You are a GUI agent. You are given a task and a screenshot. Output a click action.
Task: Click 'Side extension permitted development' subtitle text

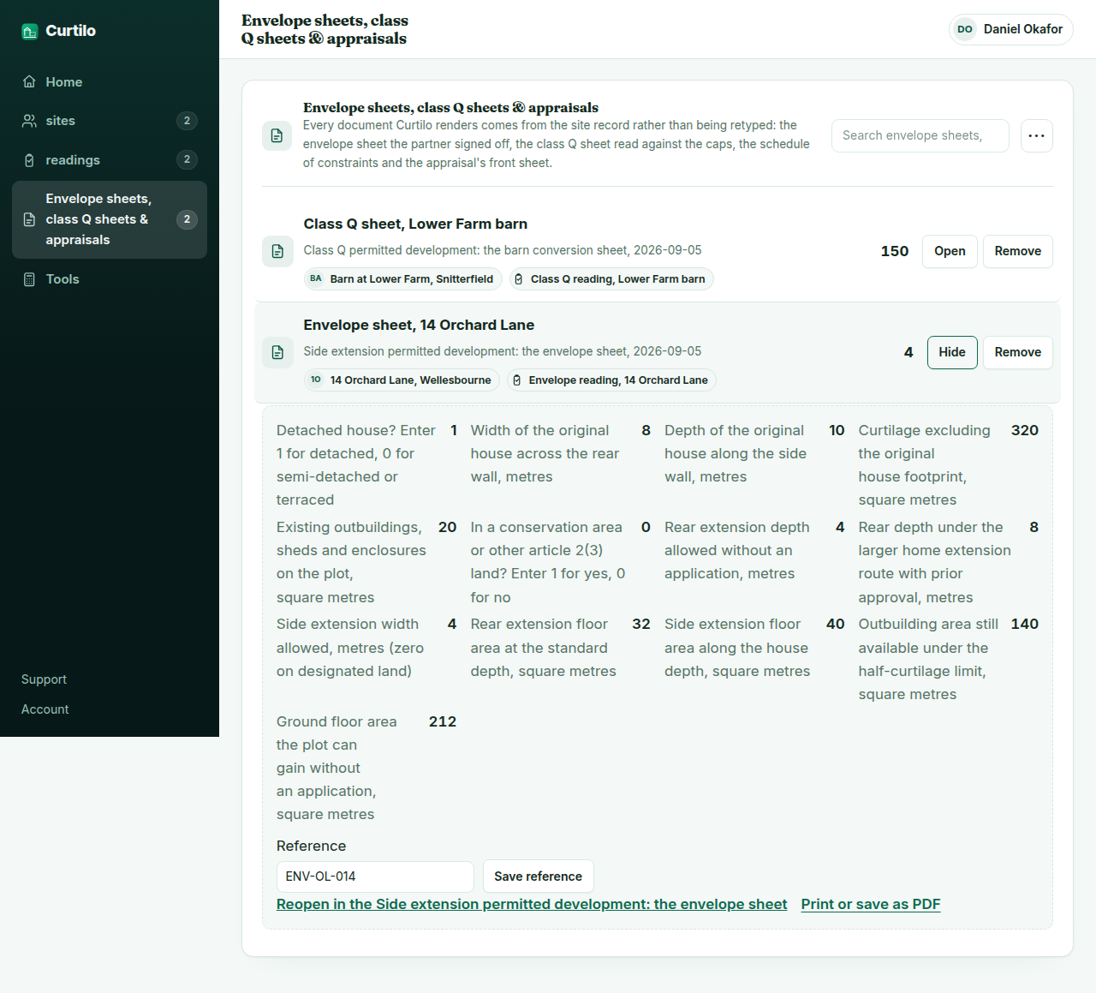503,351
